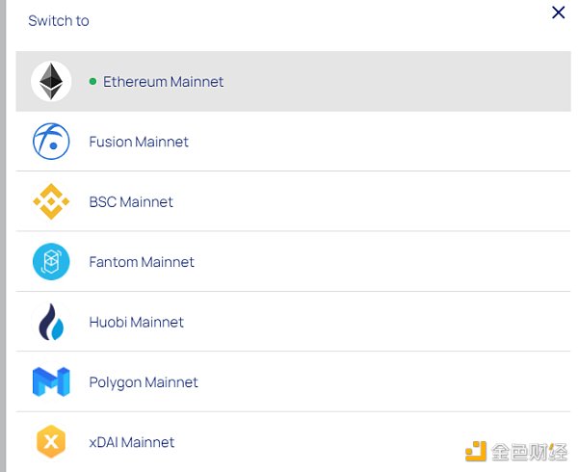578x472 pixels.
Task: Click the green active dot beside Ethereum
Action: tap(92, 82)
